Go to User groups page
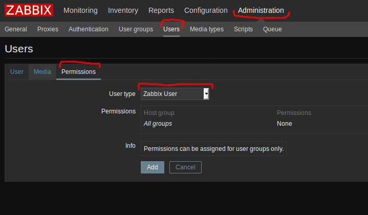The image size is (368, 215). tap(136, 29)
